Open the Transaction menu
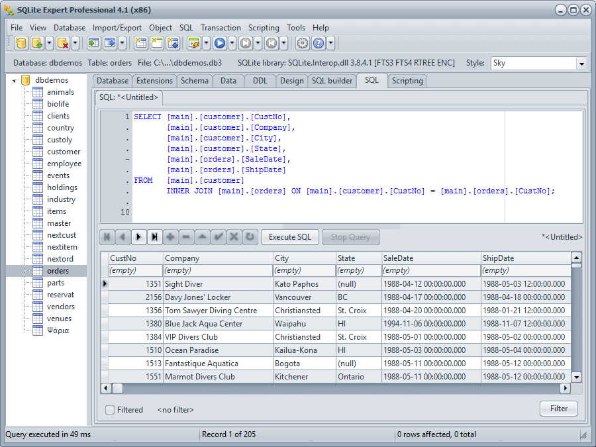 tap(221, 28)
